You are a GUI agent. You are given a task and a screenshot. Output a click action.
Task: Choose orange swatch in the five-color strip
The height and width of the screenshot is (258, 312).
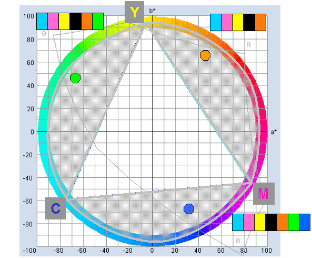pos(260,22)
